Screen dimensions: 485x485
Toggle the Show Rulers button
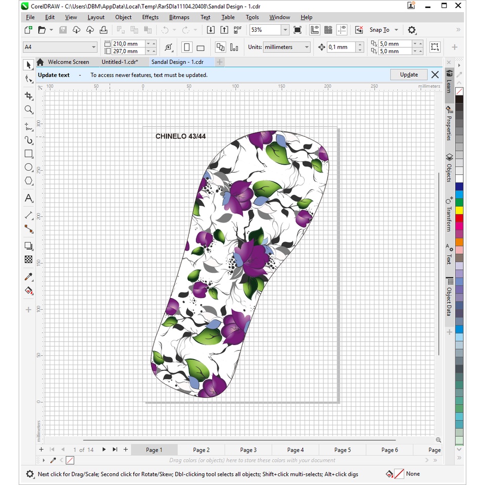coord(314,30)
